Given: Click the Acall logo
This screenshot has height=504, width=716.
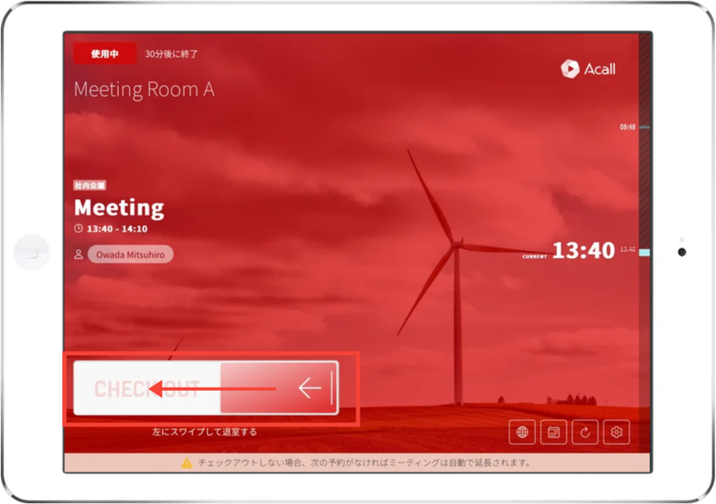Looking at the screenshot, I should pos(588,70).
